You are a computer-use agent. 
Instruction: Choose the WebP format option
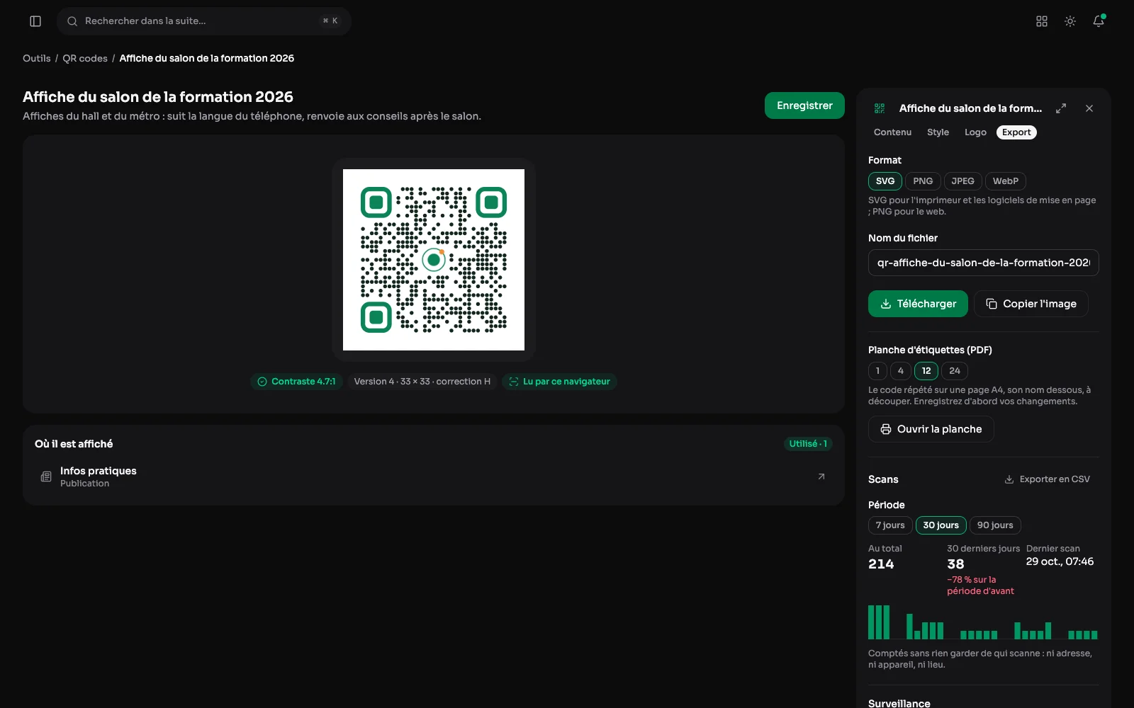pyautogui.click(x=1005, y=181)
